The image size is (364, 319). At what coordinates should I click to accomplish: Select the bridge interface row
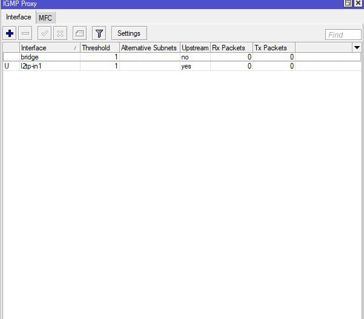click(182, 57)
